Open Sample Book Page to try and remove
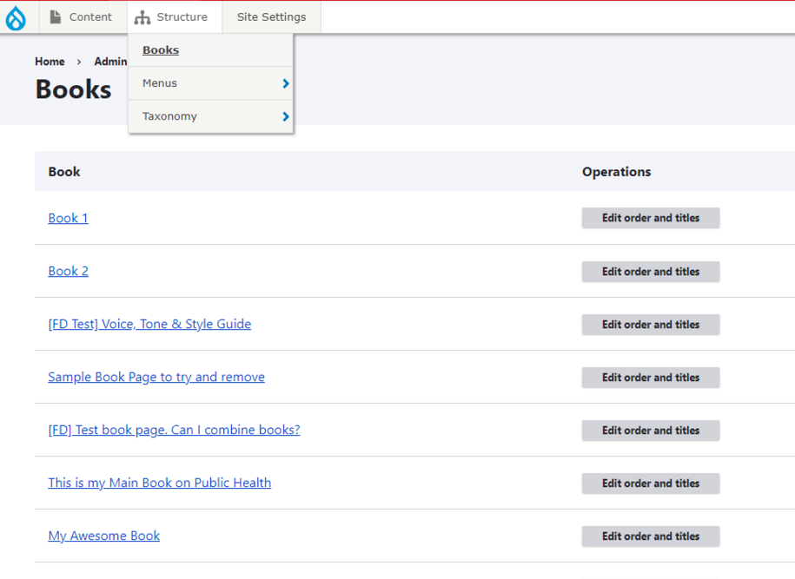The height and width of the screenshot is (579, 795). (x=156, y=377)
